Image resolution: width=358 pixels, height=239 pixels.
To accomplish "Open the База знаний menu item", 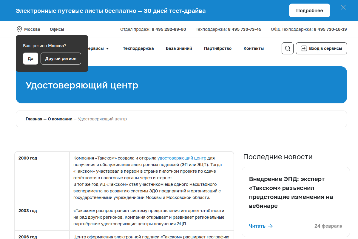I will click(179, 48).
